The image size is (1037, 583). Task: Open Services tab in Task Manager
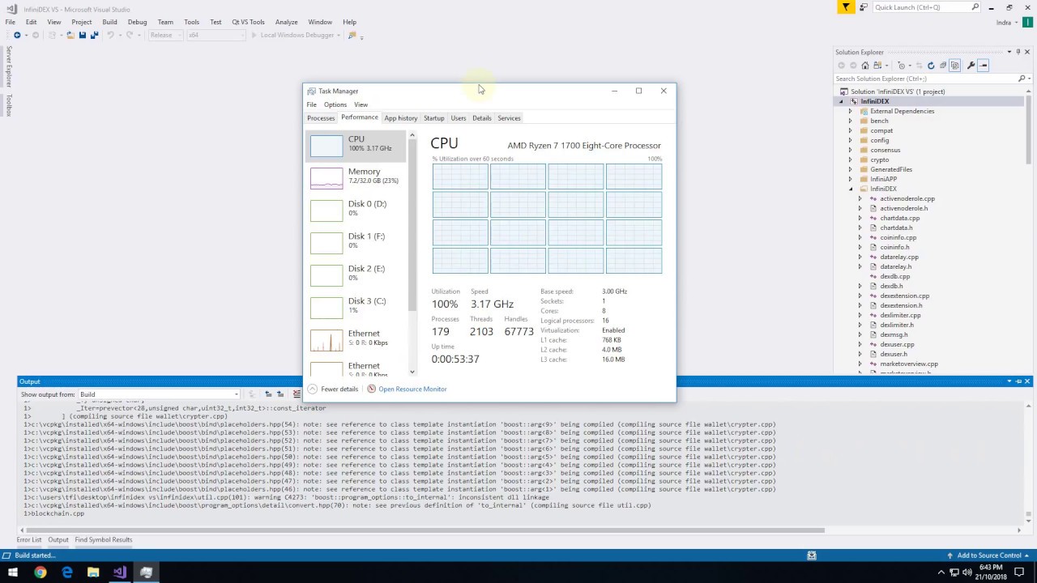[x=509, y=118]
